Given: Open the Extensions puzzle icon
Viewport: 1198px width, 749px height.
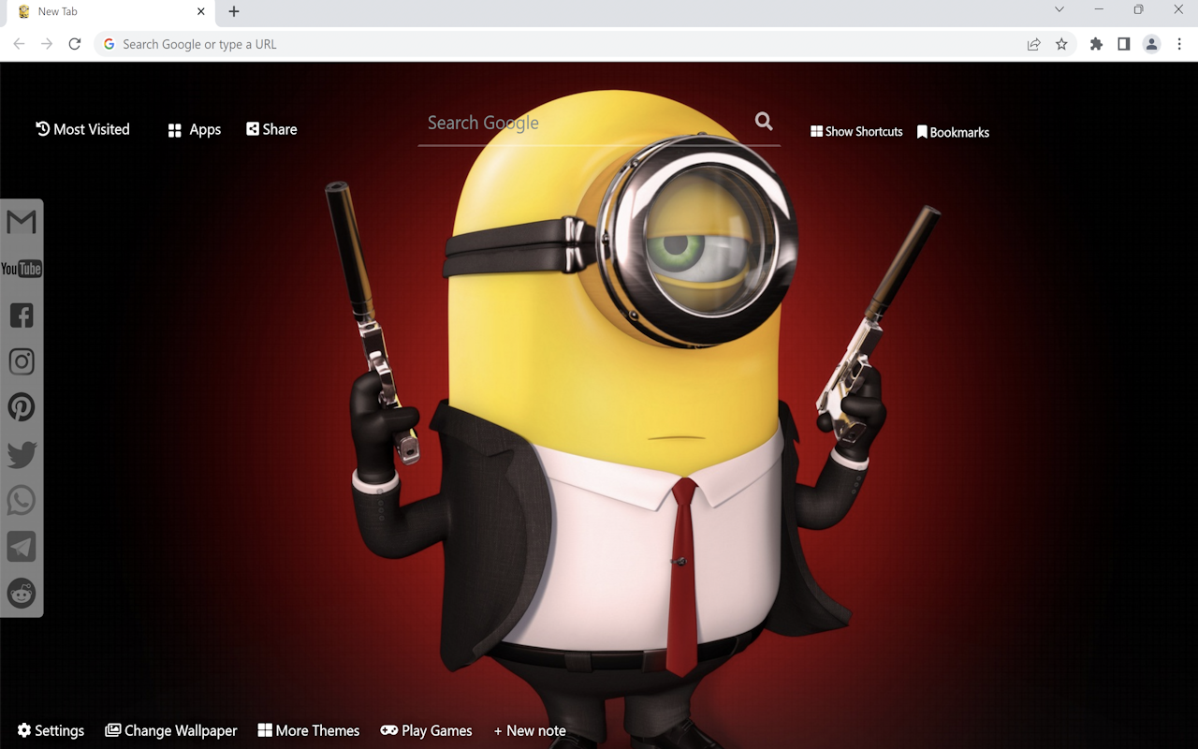Looking at the screenshot, I should click(x=1096, y=44).
